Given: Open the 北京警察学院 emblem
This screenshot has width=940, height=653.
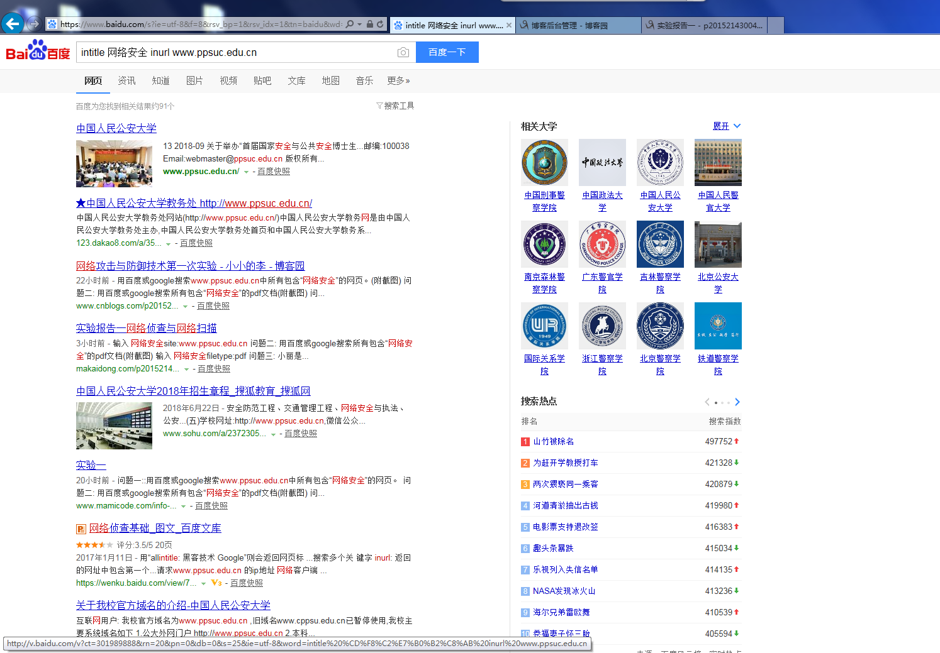Looking at the screenshot, I should pos(660,326).
